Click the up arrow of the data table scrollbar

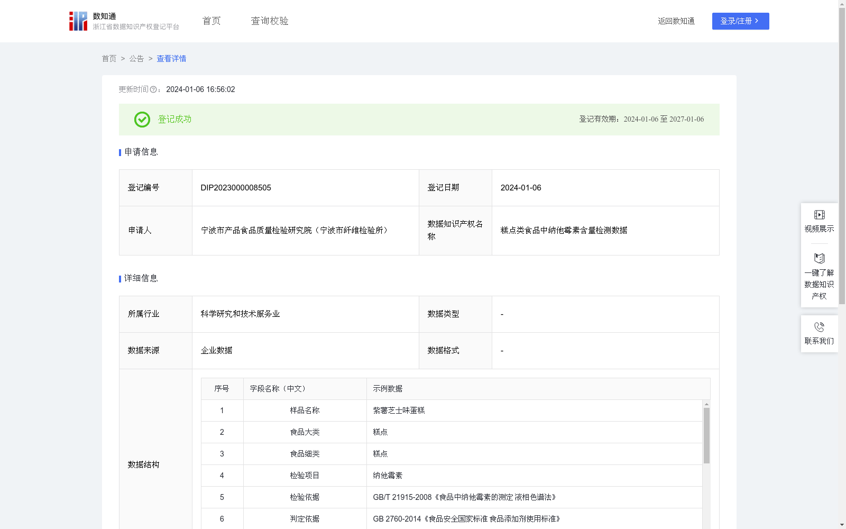[x=706, y=404]
